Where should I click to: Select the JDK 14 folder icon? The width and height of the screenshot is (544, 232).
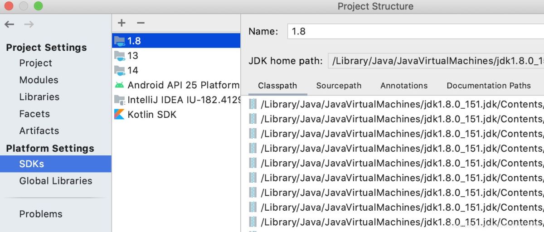120,70
